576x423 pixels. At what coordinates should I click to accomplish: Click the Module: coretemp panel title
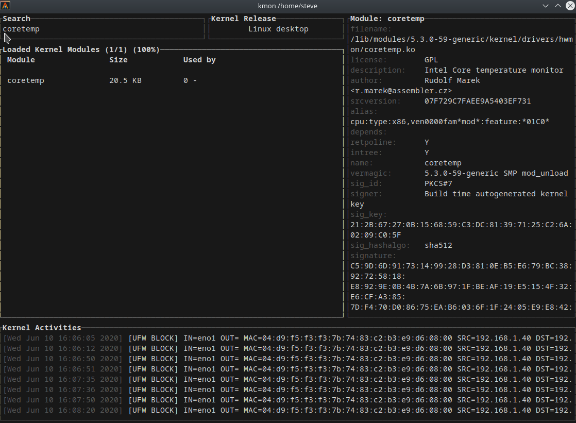tap(387, 19)
